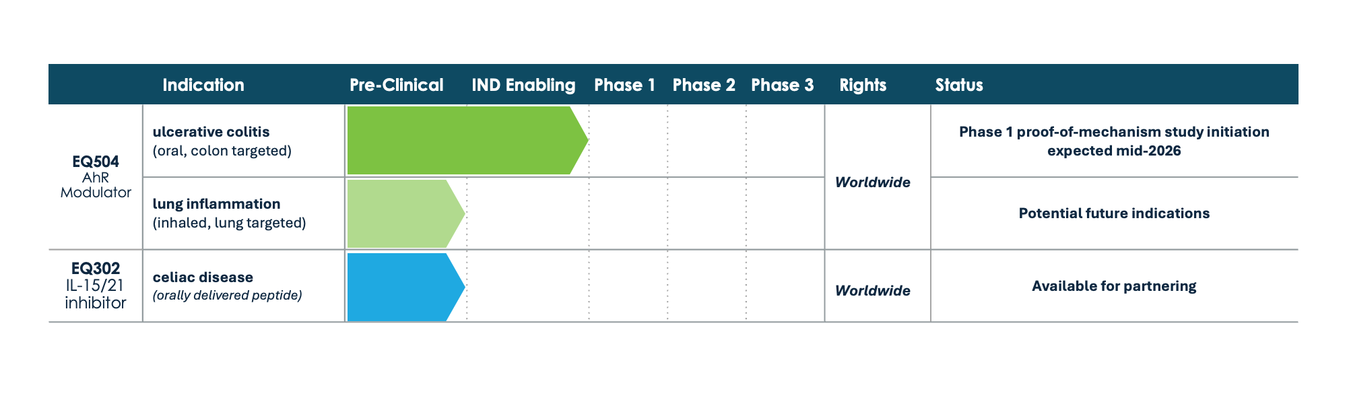Click the Indication column header
The width and height of the screenshot is (1347, 404).
click(203, 85)
